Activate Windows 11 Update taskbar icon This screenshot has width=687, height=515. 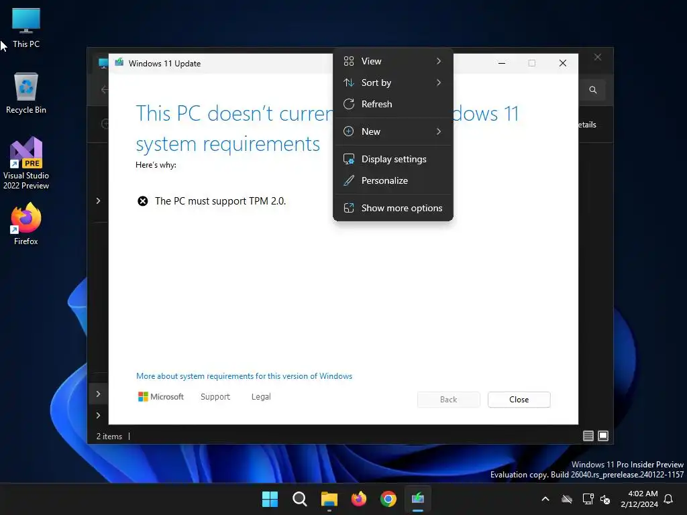click(418, 499)
